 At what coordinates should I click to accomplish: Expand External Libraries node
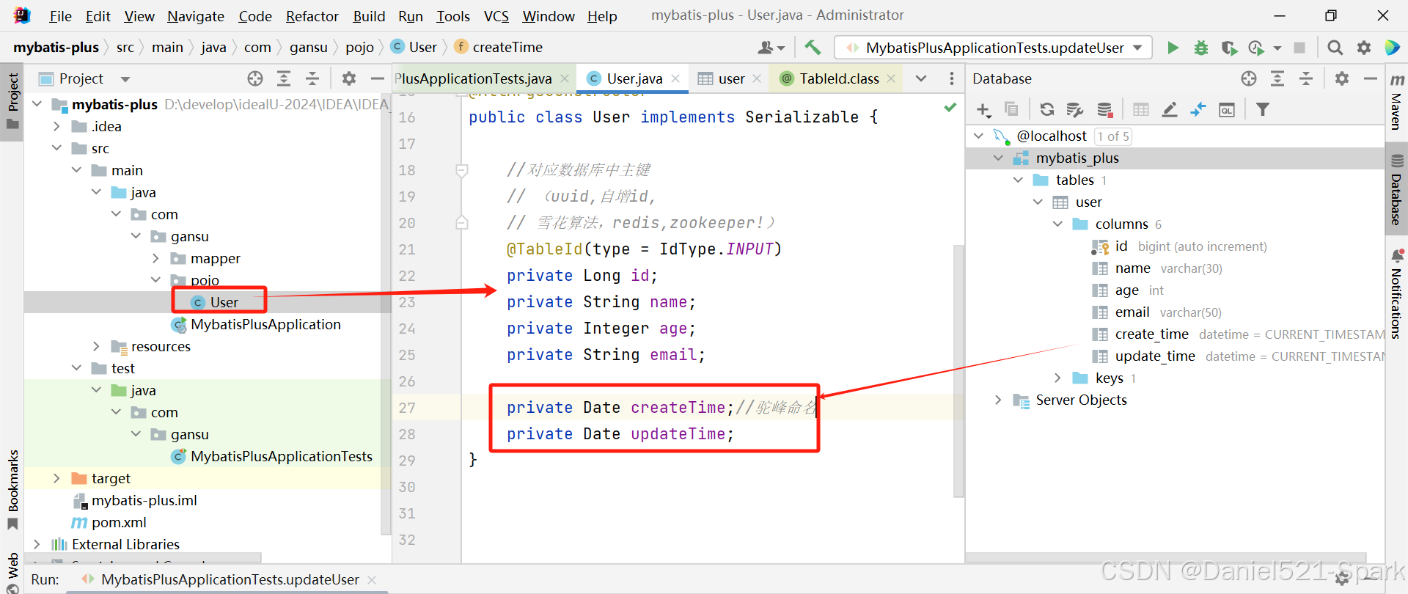[x=37, y=545]
